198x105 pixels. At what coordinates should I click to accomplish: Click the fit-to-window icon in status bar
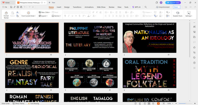pyautogui.click(x=164, y=103)
